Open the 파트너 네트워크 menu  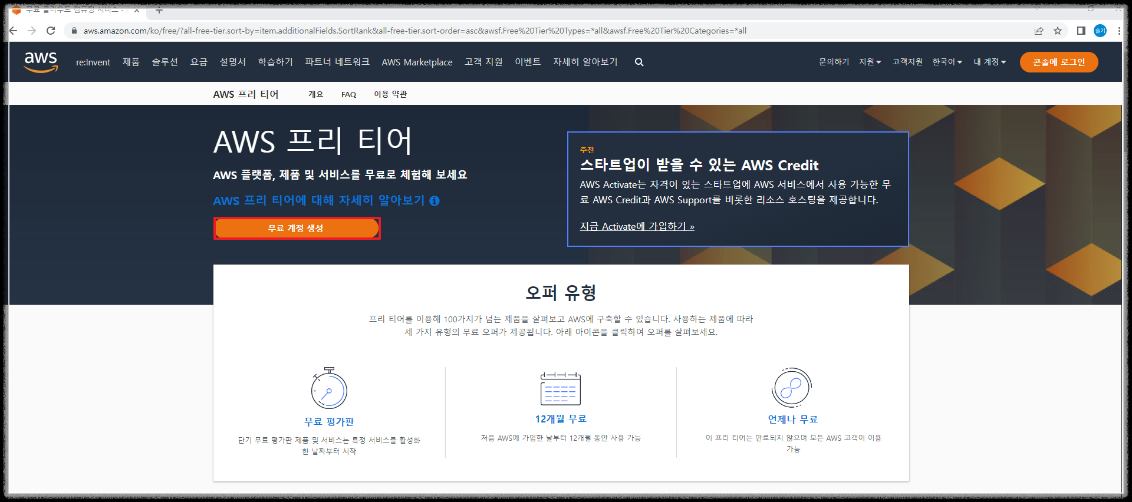(x=337, y=62)
